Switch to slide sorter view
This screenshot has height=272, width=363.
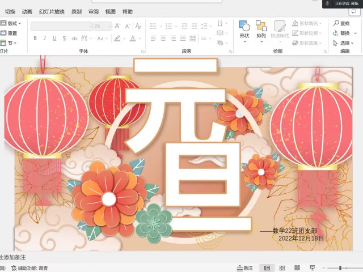(x=282, y=268)
